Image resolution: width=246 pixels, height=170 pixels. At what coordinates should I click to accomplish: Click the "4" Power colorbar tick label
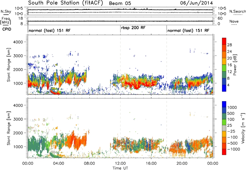(x=228, y=85)
